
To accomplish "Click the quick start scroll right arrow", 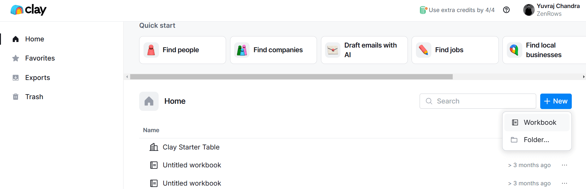I will coord(584,77).
